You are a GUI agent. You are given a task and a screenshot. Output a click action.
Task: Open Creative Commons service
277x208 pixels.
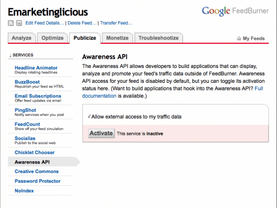pyautogui.click(x=37, y=172)
